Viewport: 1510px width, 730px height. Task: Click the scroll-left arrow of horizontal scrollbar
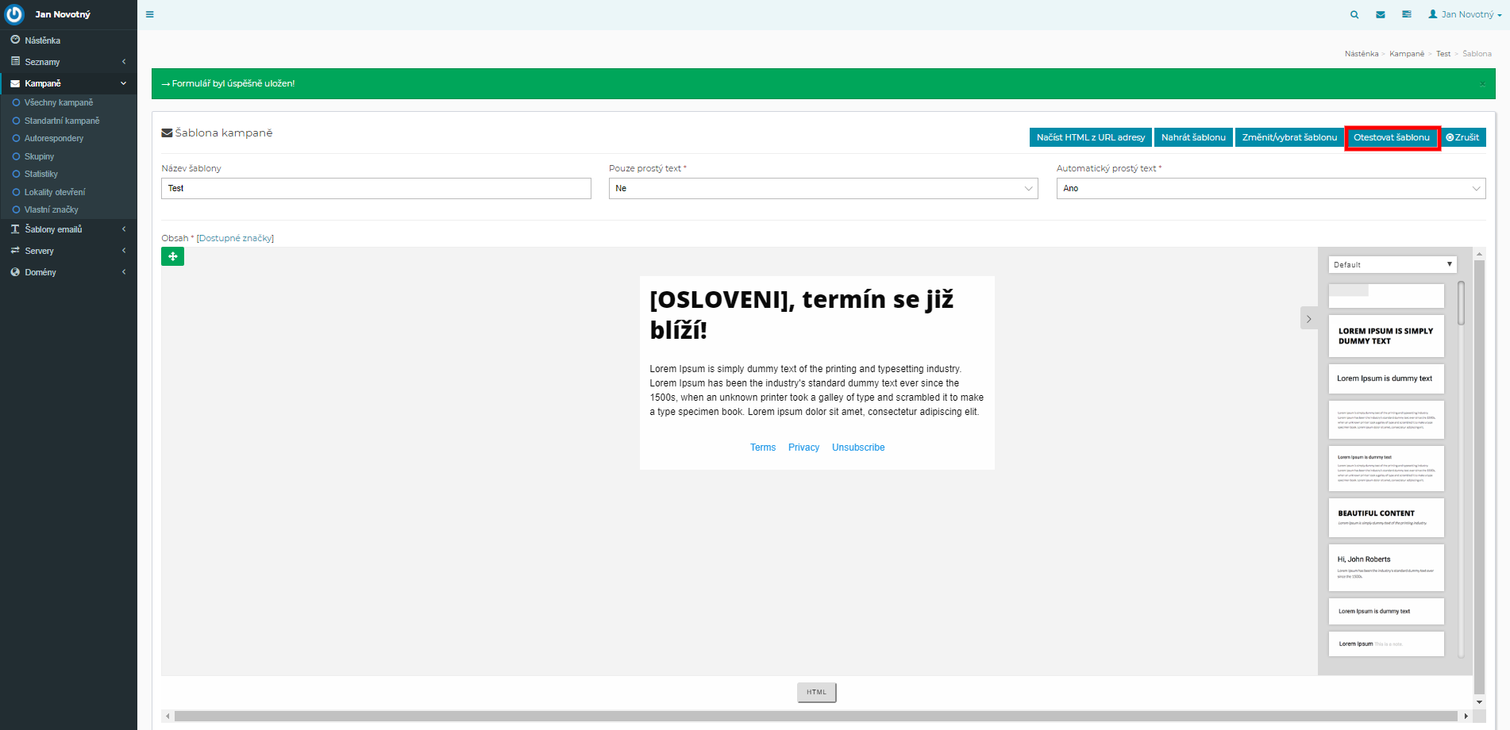click(167, 716)
